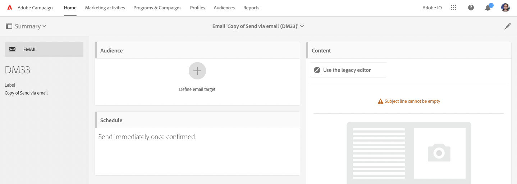Click the pencil edit properties icon
Viewport: 517px width, 184px height.
(x=508, y=26)
